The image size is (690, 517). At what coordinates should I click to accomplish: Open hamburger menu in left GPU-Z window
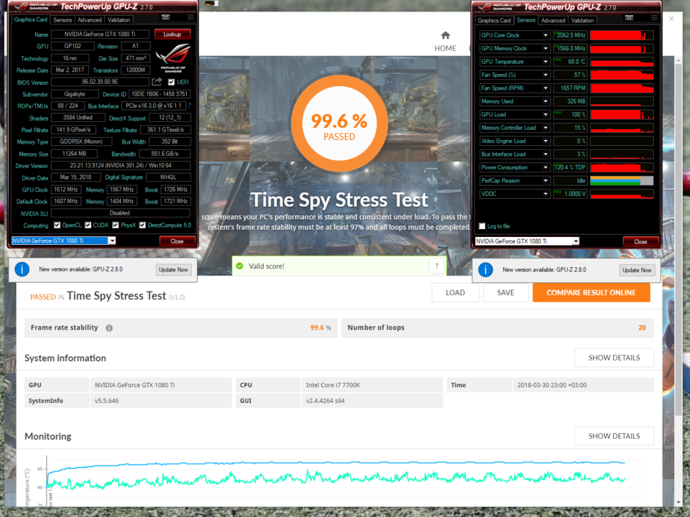pyautogui.click(x=190, y=17)
